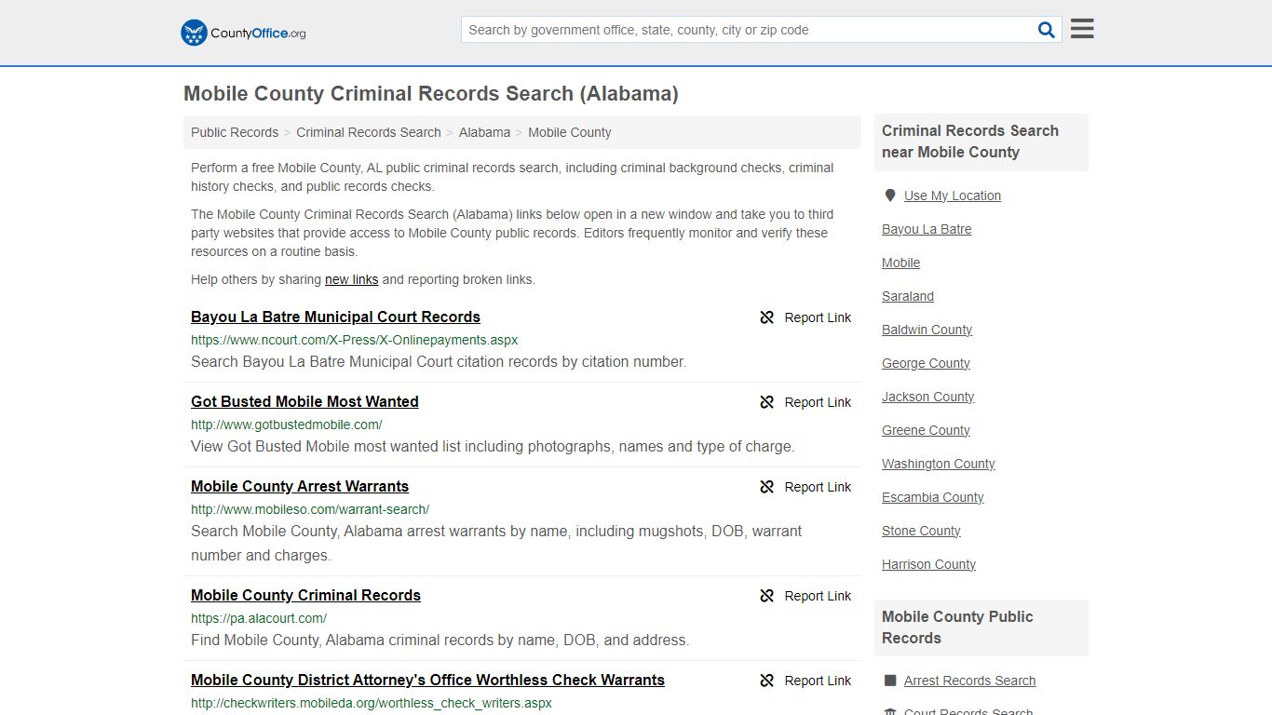This screenshot has height=715, width=1272.
Task: Click the 'Mobile County Criminal Records Search (Alabama)' heading
Action: [431, 94]
